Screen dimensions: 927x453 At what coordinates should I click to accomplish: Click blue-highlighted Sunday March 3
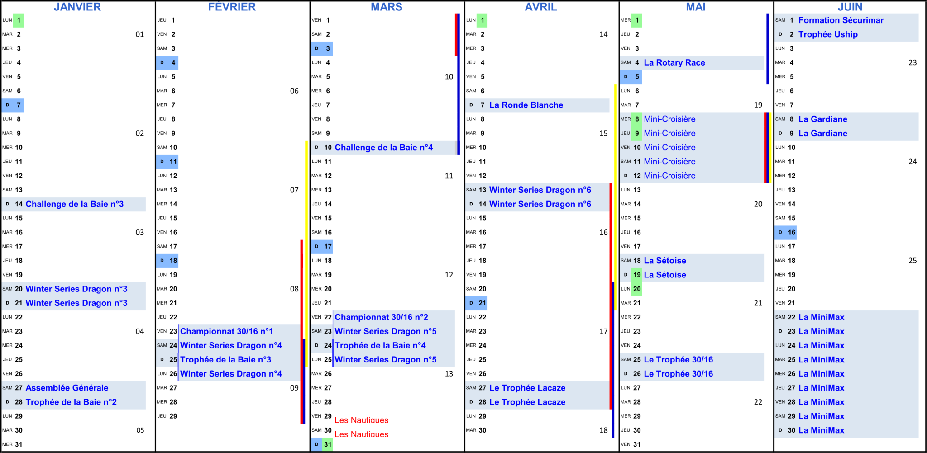click(x=322, y=48)
